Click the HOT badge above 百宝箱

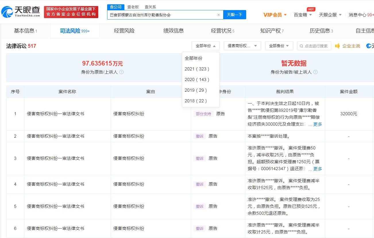click(x=311, y=9)
